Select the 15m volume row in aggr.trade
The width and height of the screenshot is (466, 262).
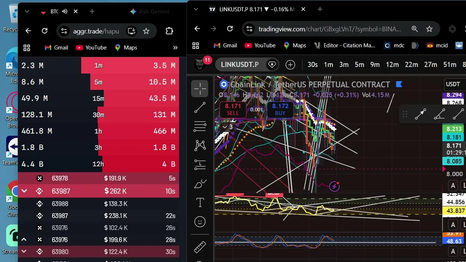point(98,98)
